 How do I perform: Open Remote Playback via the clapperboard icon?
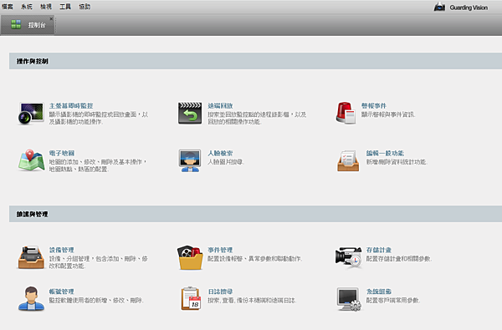click(190, 113)
